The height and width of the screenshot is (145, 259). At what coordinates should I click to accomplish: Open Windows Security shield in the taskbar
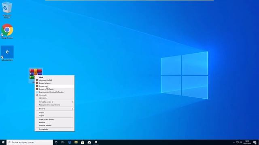[x=96, y=142]
